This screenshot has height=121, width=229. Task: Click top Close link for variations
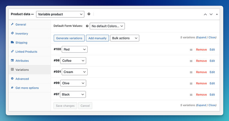tap(212, 37)
